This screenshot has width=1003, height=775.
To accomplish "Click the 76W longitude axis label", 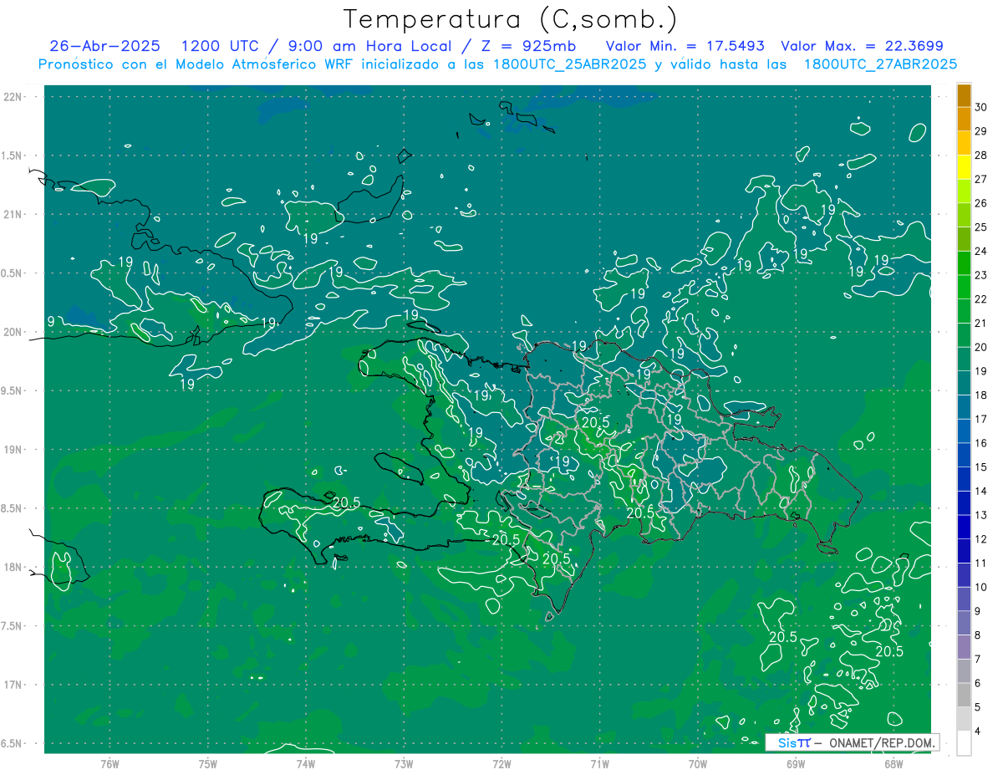I will click(x=109, y=764).
